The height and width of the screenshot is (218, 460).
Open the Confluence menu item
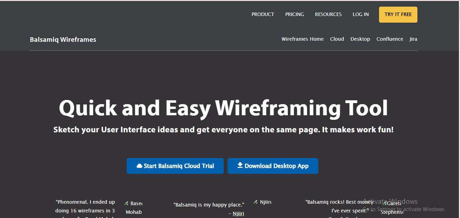coord(389,39)
